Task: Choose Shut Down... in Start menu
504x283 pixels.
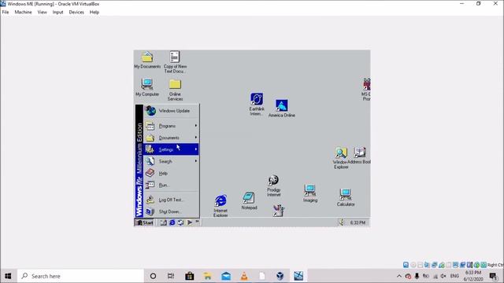Action: coord(172,211)
